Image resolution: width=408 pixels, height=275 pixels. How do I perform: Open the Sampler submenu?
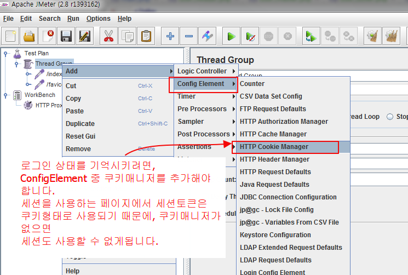(206, 122)
